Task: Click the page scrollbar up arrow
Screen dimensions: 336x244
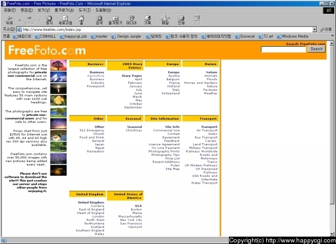Action: point(332,43)
